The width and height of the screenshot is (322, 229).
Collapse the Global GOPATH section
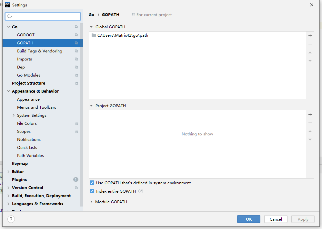click(91, 27)
